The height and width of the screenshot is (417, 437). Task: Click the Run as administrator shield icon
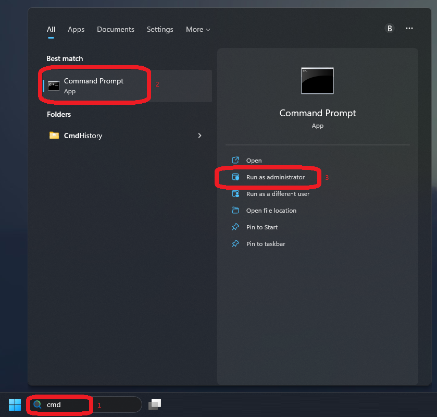pyautogui.click(x=235, y=177)
